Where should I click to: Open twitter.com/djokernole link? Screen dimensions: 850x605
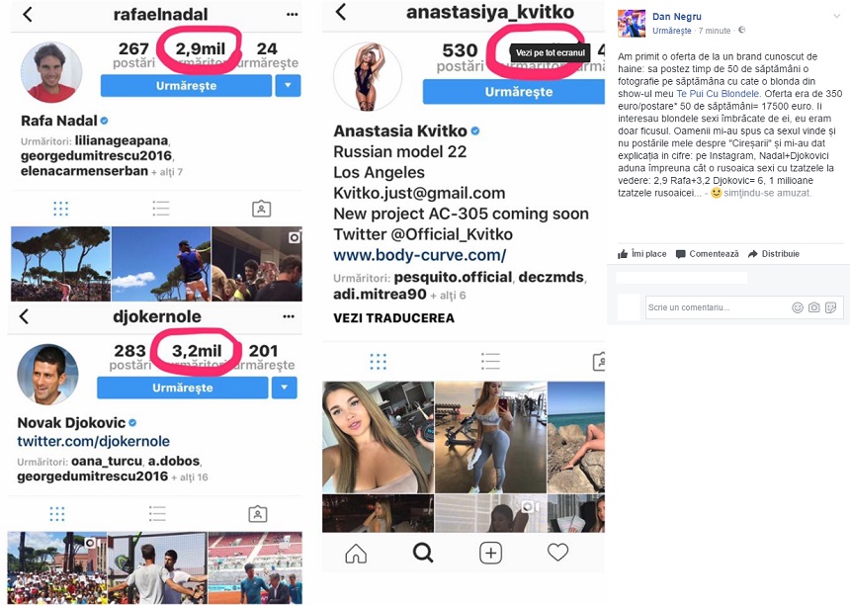click(x=93, y=441)
